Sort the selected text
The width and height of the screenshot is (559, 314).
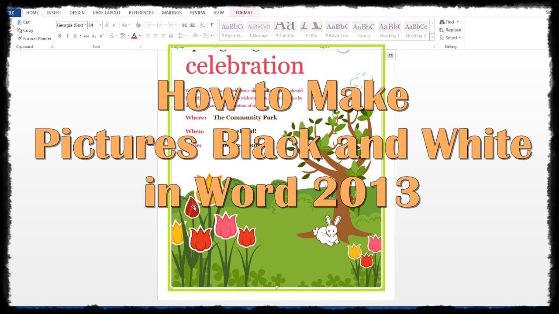203,25
